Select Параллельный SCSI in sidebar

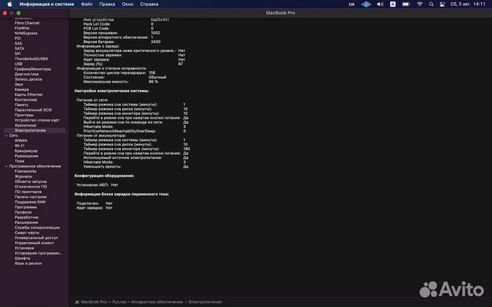point(33,110)
